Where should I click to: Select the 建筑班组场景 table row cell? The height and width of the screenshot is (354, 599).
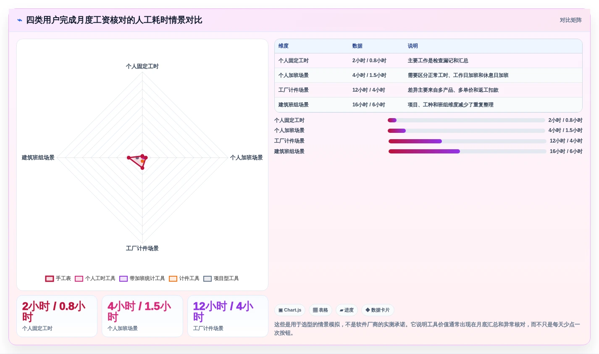tap(312, 105)
